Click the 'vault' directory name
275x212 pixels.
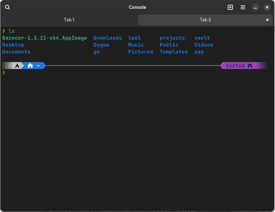(x=202, y=38)
